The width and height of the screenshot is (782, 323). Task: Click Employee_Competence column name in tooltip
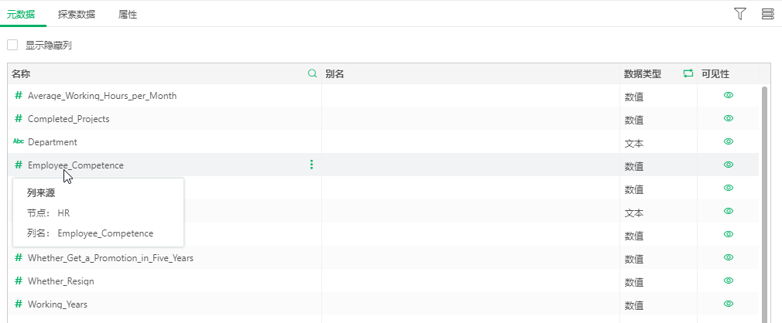(105, 233)
